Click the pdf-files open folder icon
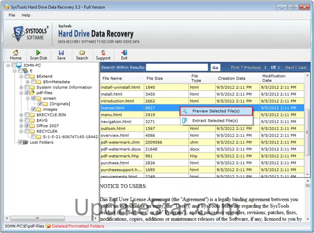 tap(32, 93)
